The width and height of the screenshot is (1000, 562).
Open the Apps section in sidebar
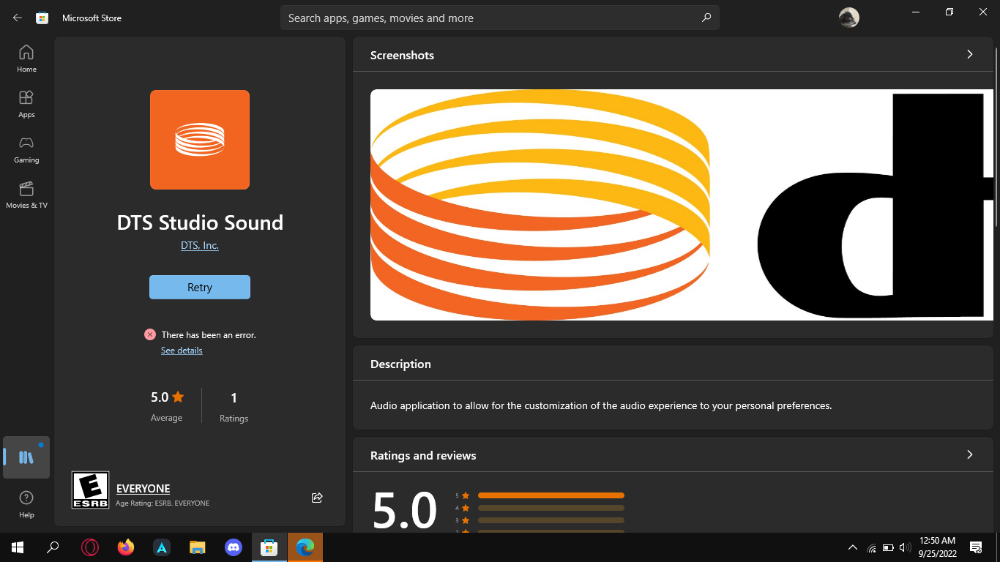tap(26, 104)
